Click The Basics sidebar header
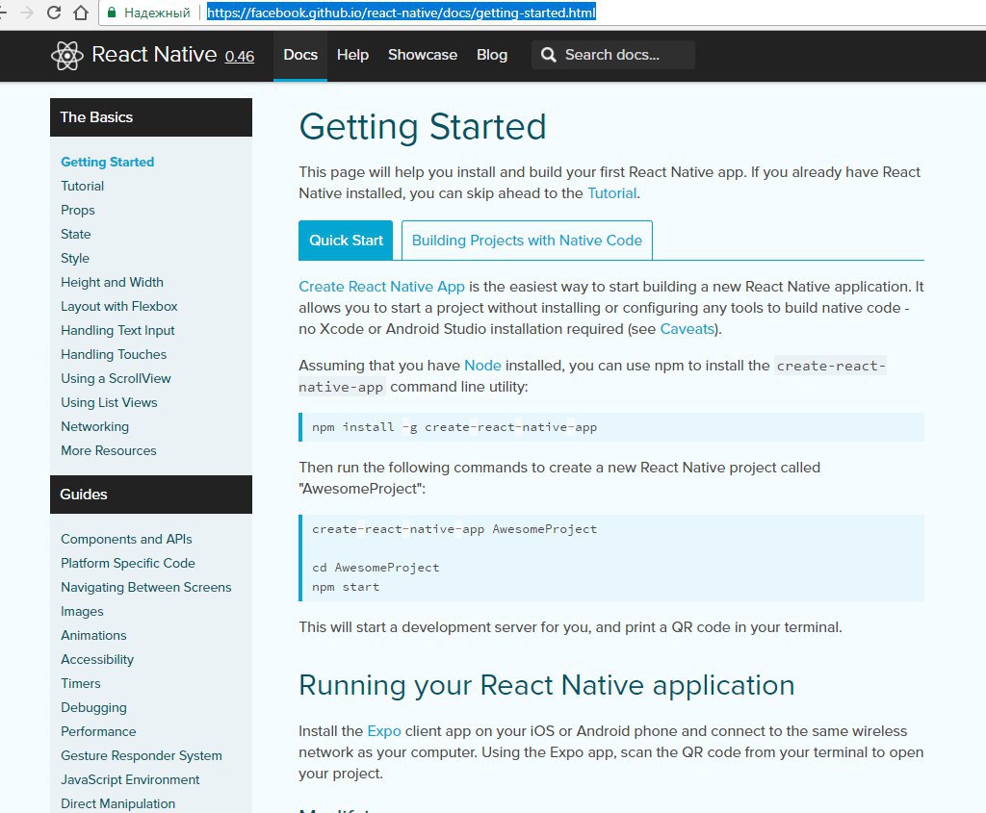 (x=151, y=116)
